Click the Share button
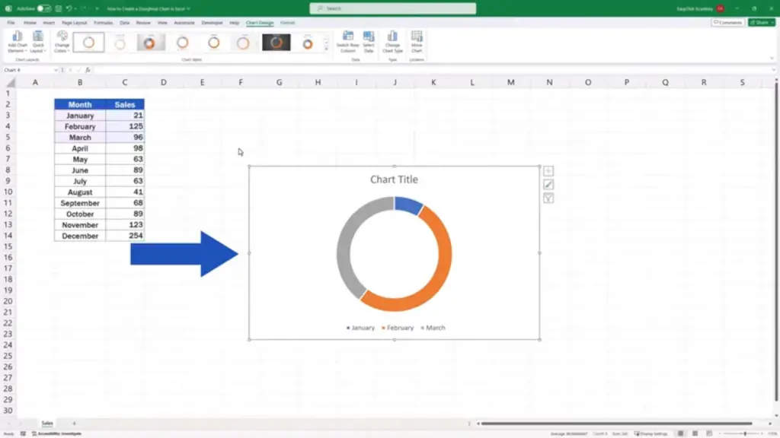The image size is (780, 438). 762,22
